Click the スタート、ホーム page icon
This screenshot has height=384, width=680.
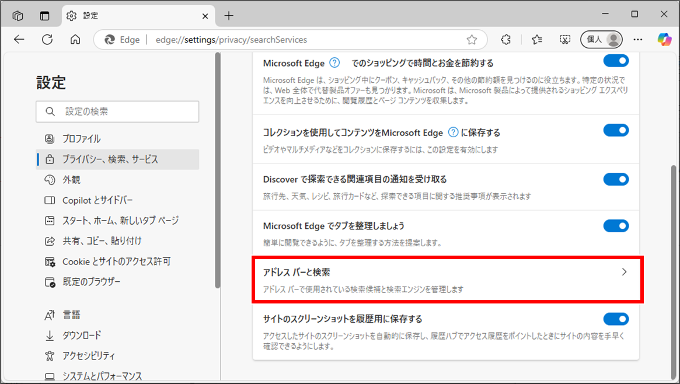50,221
